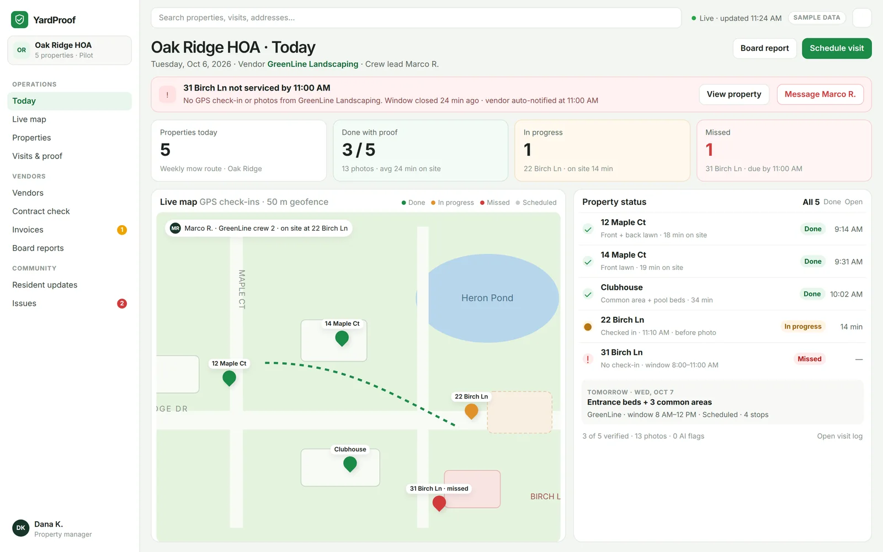Click the Tomorrow Entrance beds card
The width and height of the screenshot is (883, 552).
point(722,402)
